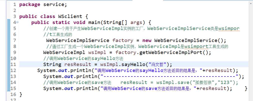Click the 'main(String[] args)' method signature
Screen dimensions: 253x101
coord(118,22)
